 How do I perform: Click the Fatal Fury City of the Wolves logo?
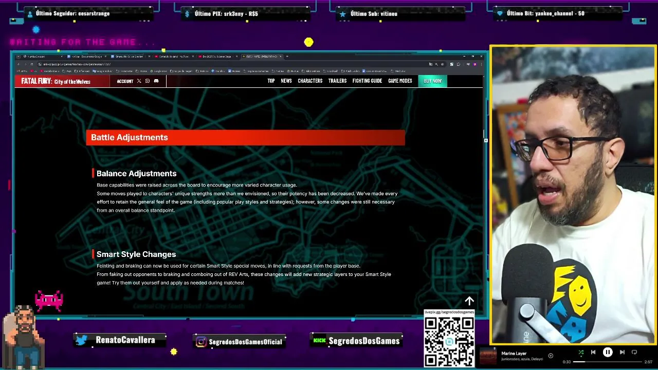coord(56,81)
